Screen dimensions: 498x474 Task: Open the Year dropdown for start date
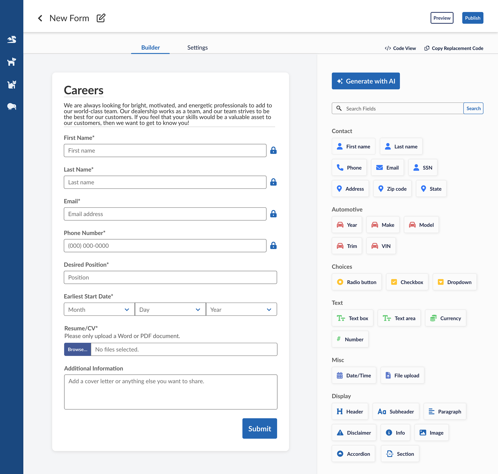(x=241, y=309)
